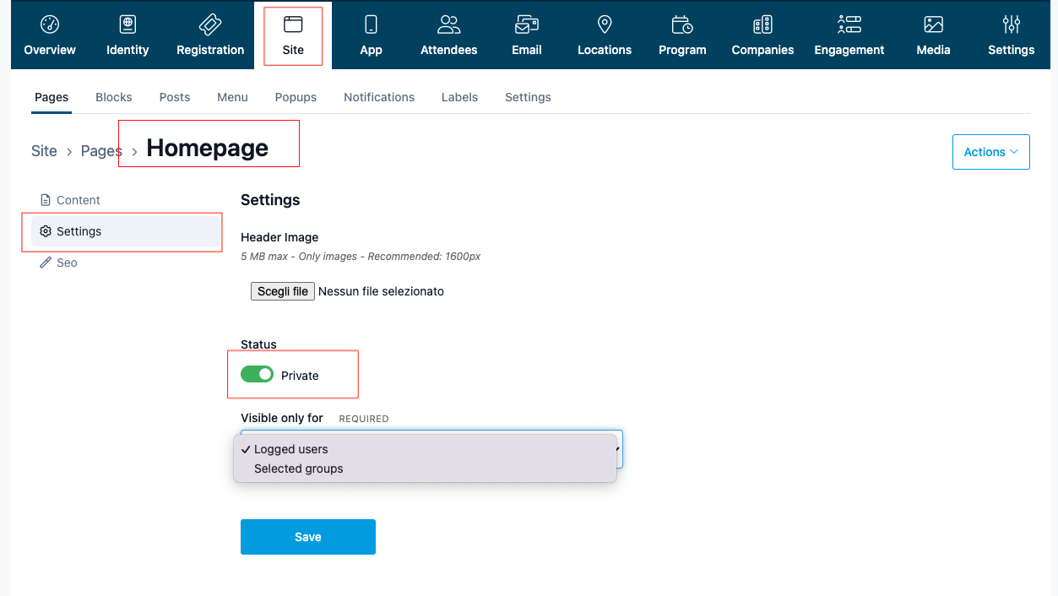Click the Pages breadcrumb link

pos(101,151)
